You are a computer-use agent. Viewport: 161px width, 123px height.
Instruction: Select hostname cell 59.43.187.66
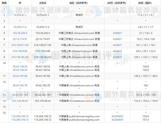click(43, 76)
